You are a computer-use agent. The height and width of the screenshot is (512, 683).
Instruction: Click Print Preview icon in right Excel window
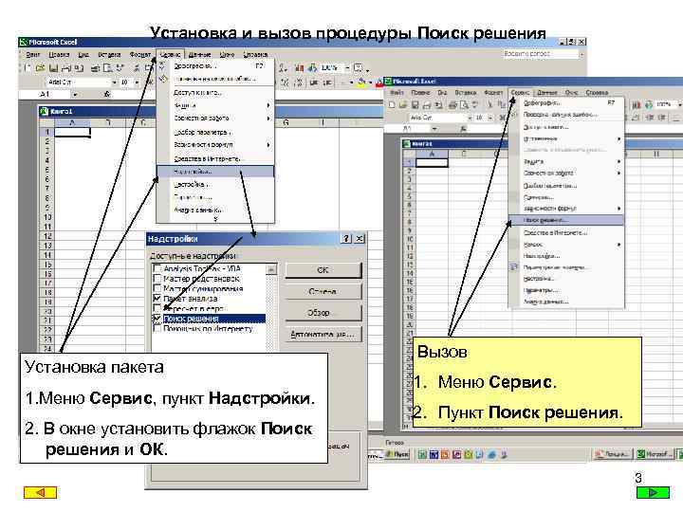pos(464,104)
